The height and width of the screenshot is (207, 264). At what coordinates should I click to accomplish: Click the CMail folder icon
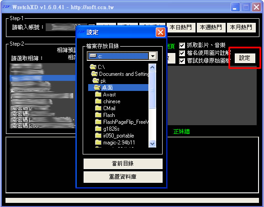[98, 108]
